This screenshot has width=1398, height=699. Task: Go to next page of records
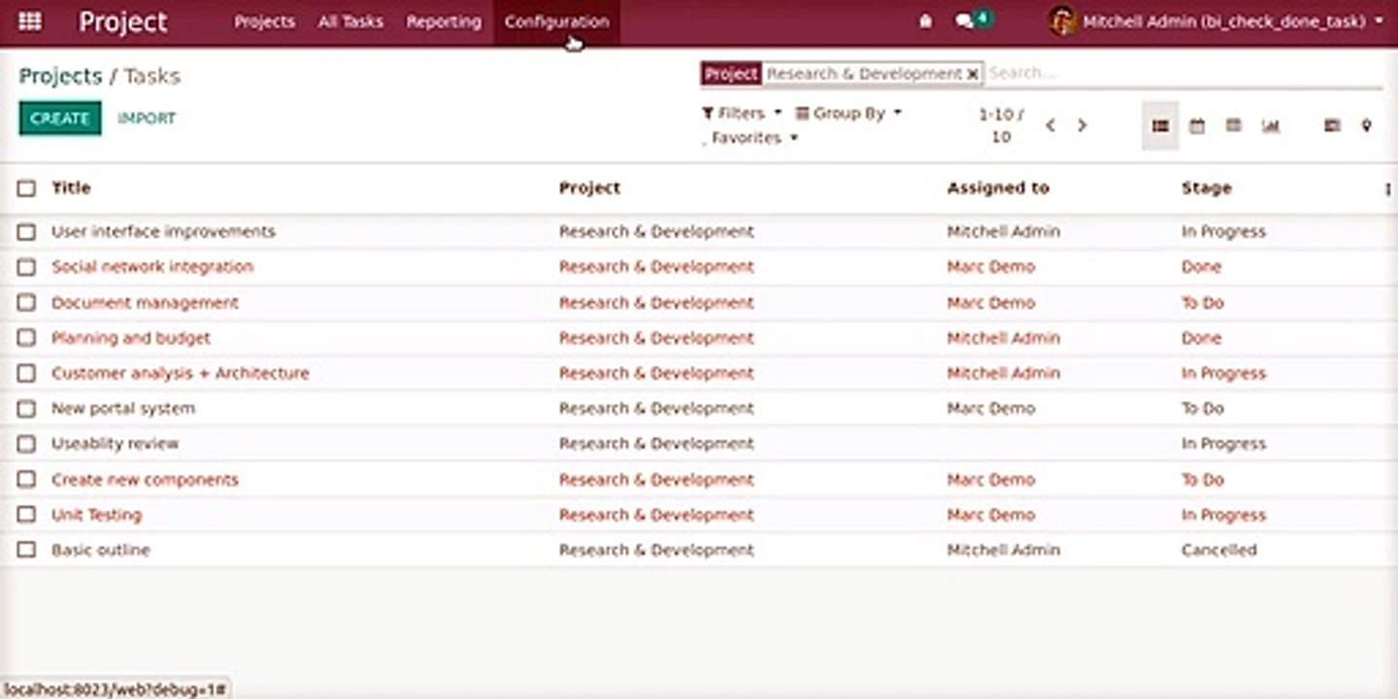coord(1082,125)
